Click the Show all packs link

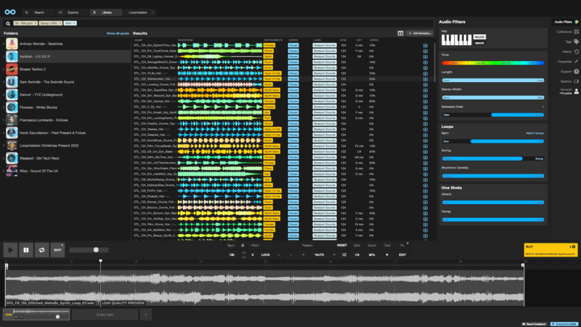point(117,33)
